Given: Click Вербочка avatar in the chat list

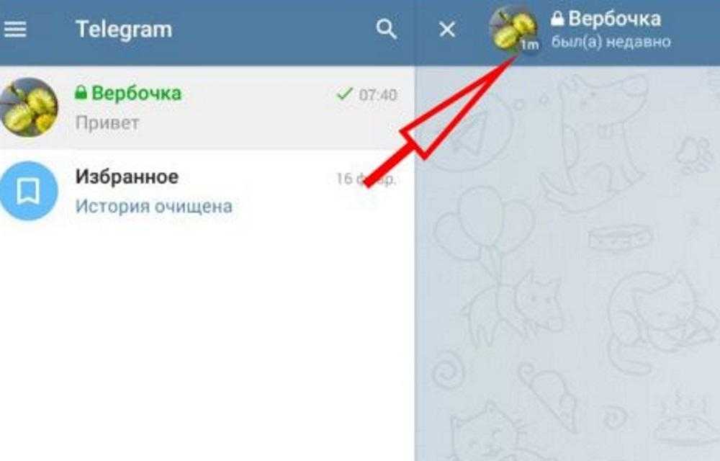Looking at the screenshot, I should [x=29, y=107].
